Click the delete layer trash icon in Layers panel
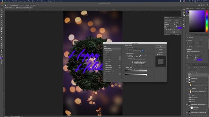 tap(206, 116)
